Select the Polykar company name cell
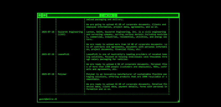This screenshot has height=107, width=221. click(62, 74)
